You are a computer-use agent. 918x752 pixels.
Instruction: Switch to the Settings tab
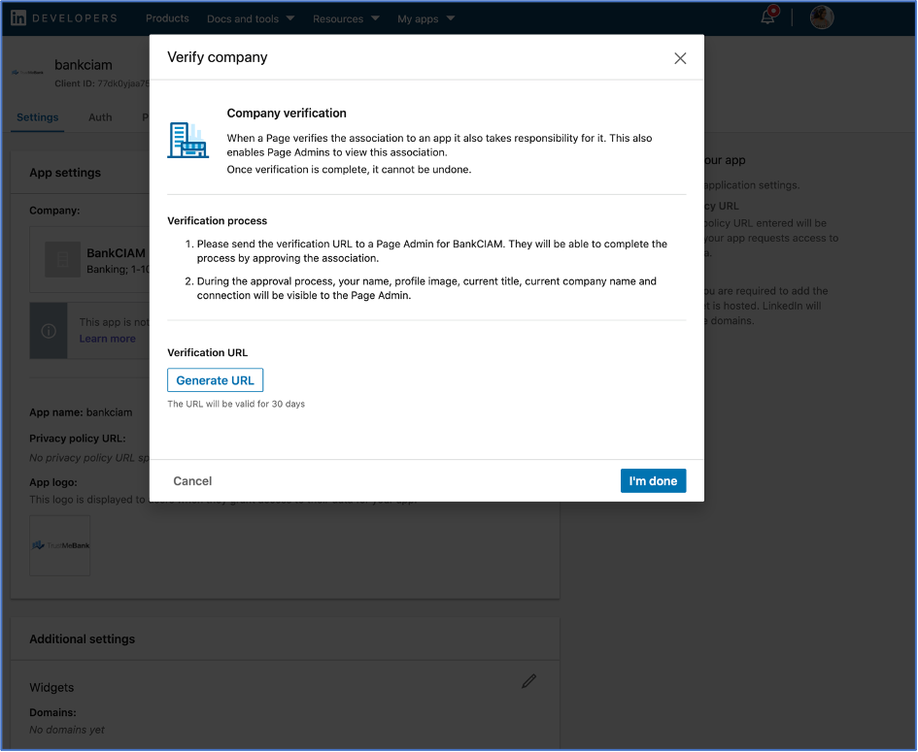coord(38,117)
